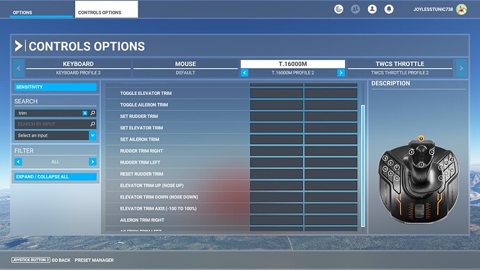Click the search magnifier beside trim
This screenshot has width=480, height=270.
pos(93,113)
